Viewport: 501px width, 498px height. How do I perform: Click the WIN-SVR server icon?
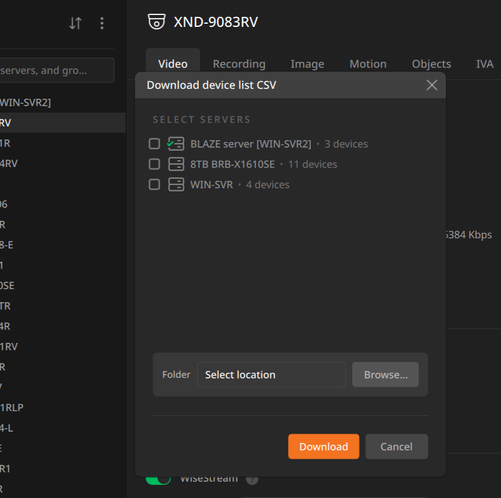176,185
